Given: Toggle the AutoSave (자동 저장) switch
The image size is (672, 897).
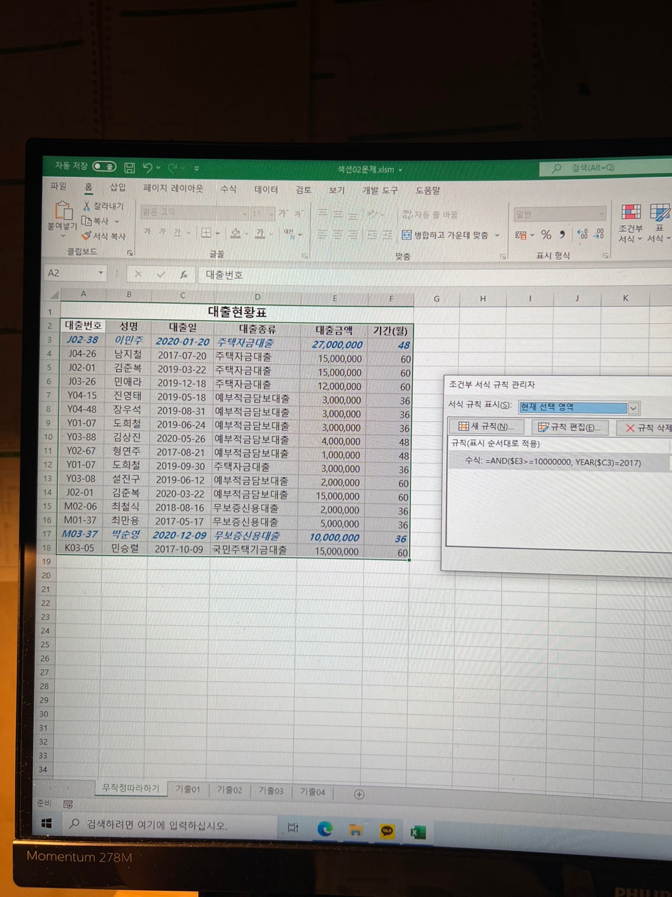Looking at the screenshot, I should coord(104,166).
